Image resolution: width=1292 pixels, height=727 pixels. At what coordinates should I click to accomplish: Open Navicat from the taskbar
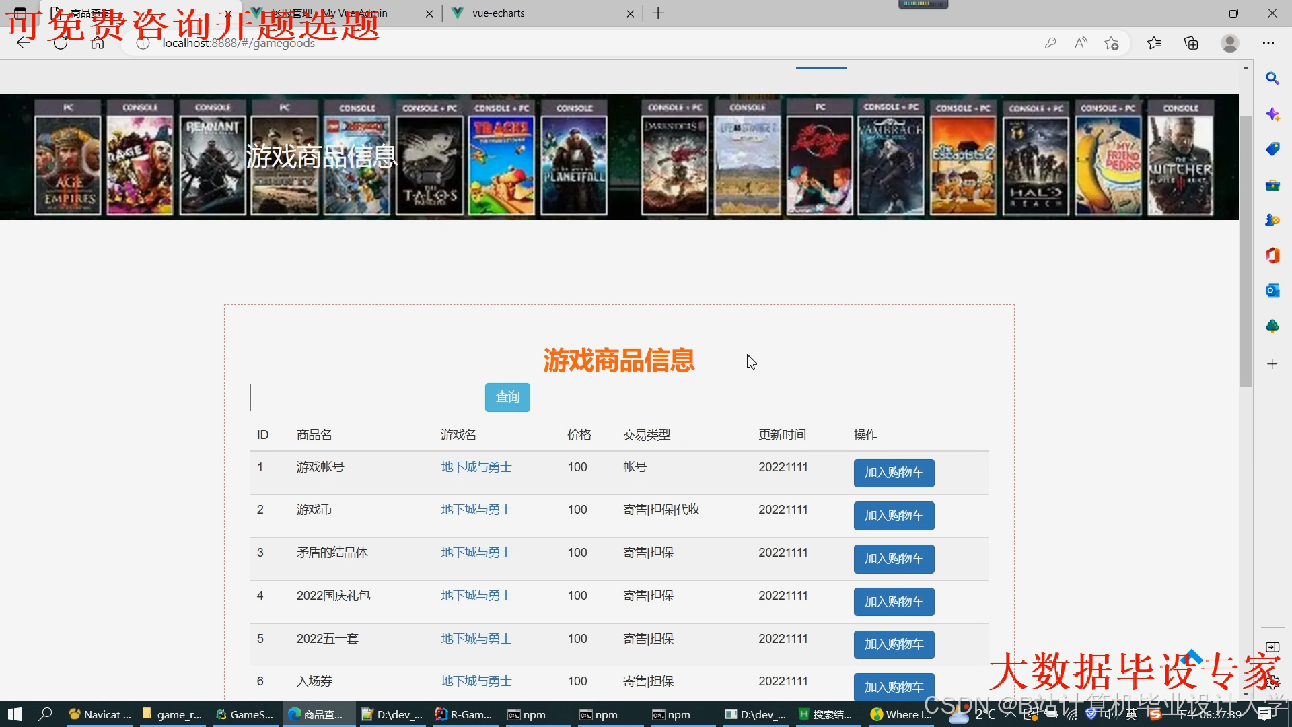(100, 714)
